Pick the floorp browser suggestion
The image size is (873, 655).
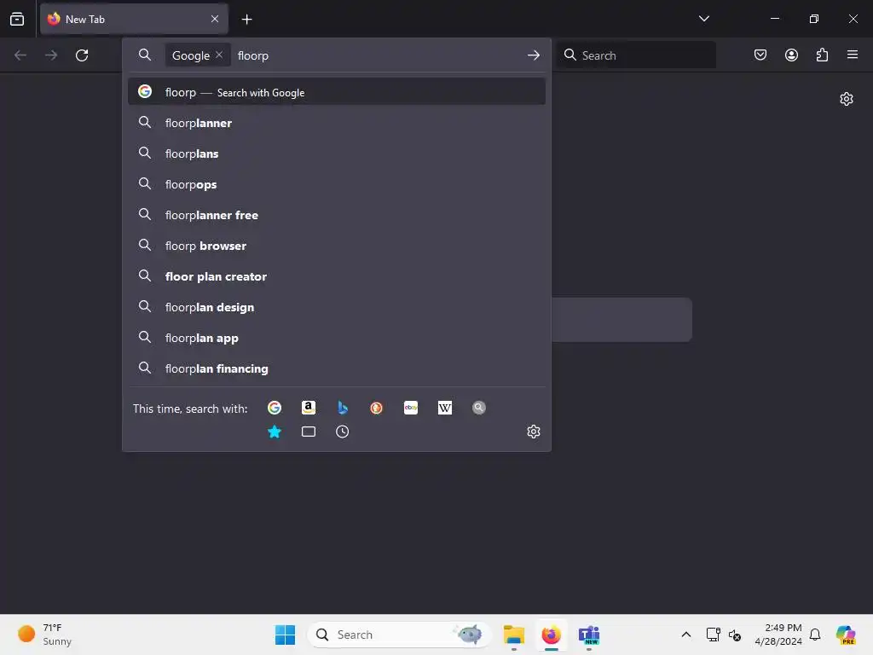pos(336,245)
